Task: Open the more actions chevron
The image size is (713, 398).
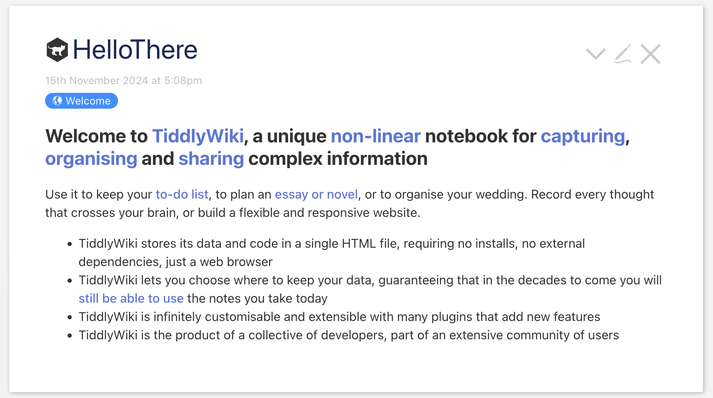Action: coord(595,54)
